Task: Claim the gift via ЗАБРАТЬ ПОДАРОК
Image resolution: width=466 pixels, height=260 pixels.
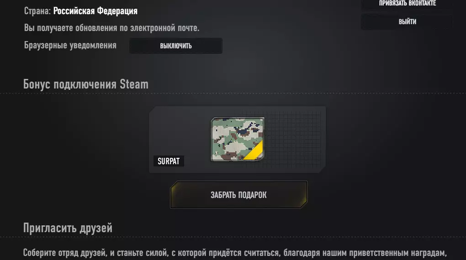Action: [238, 195]
